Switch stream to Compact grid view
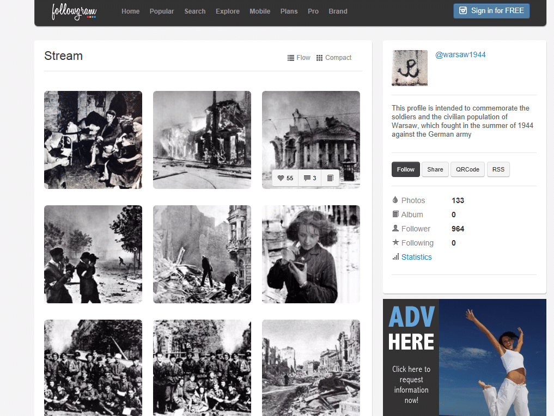This screenshot has width=554, height=416. point(333,58)
